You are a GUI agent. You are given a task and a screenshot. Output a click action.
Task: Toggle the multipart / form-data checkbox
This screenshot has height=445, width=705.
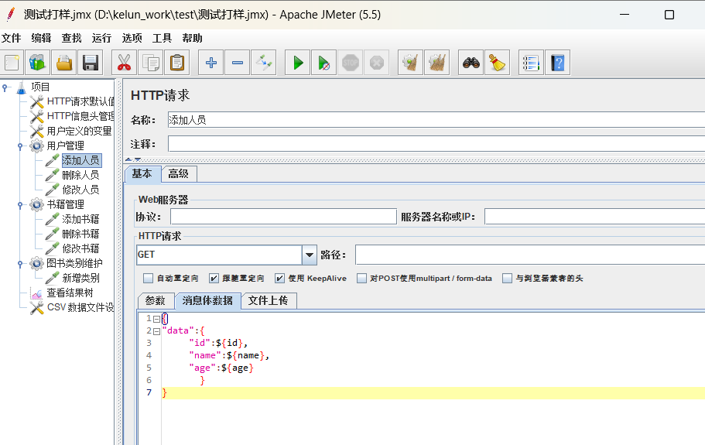(361, 279)
